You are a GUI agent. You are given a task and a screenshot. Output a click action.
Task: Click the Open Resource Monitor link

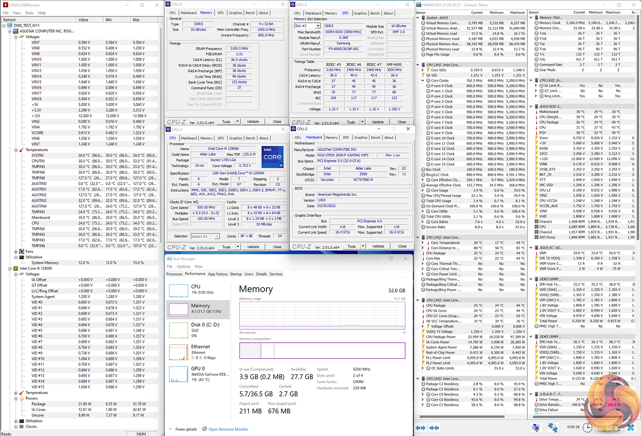pyautogui.click(x=228, y=429)
